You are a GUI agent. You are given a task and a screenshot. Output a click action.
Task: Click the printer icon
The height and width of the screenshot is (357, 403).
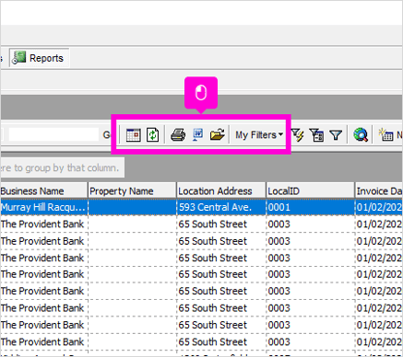tap(178, 135)
